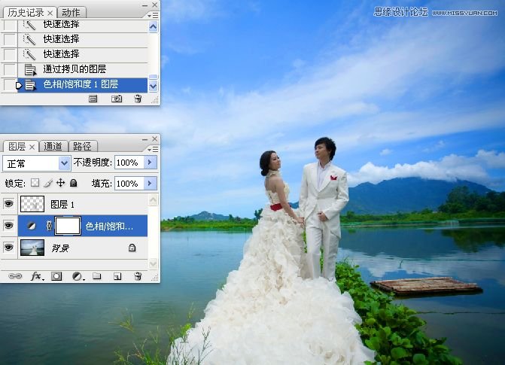Switch to the 路径 (Paths) tab
This screenshot has height=365, width=505.
(83, 147)
